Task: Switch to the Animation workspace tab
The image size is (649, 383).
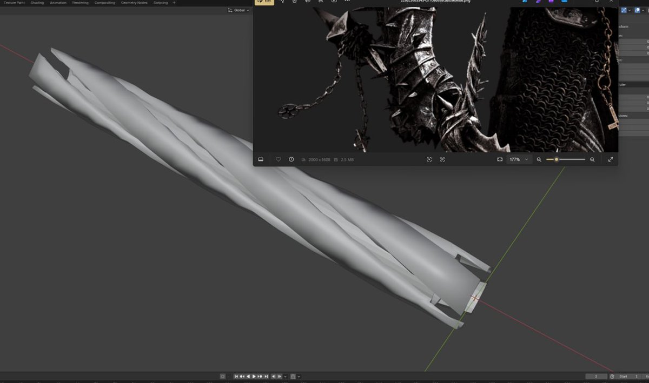Action: click(x=58, y=3)
